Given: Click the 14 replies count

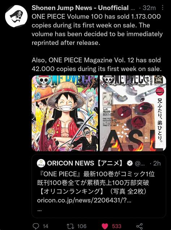Looking at the screenshot, I should point(45,226).
